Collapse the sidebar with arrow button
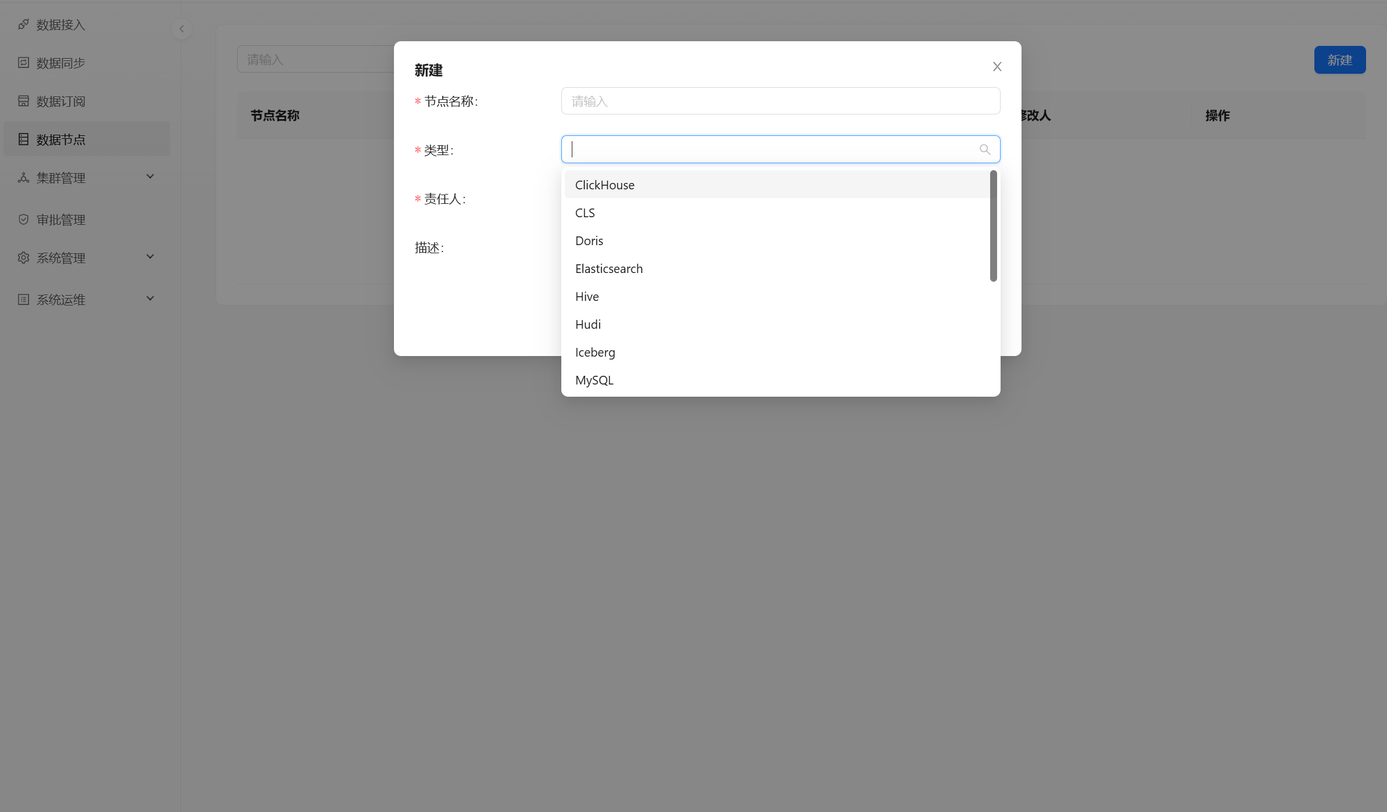The height and width of the screenshot is (812, 1387). tap(182, 29)
